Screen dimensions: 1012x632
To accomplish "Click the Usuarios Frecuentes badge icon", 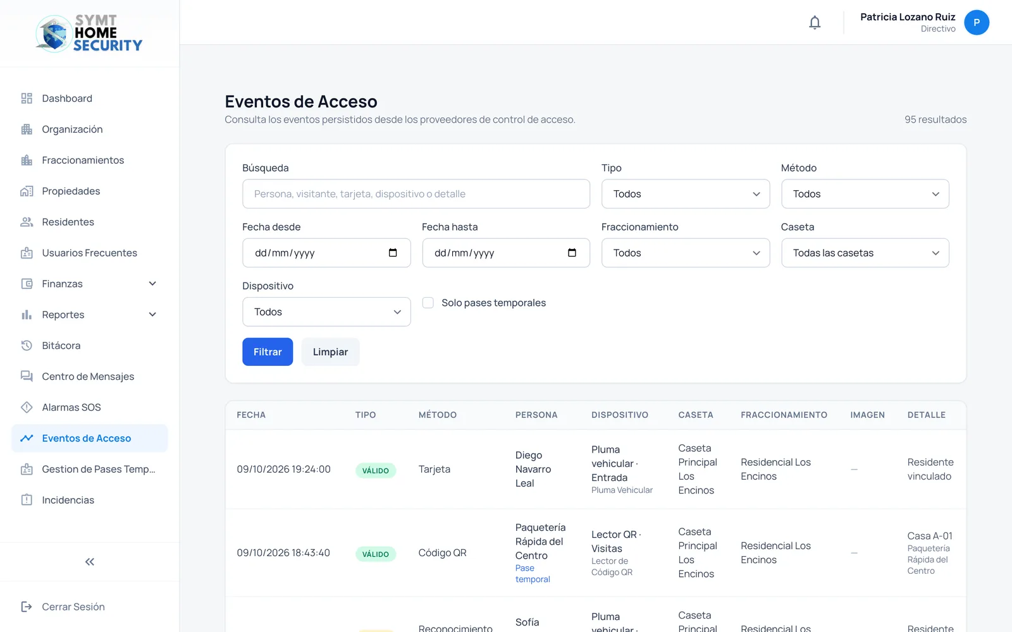I will (x=27, y=253).
